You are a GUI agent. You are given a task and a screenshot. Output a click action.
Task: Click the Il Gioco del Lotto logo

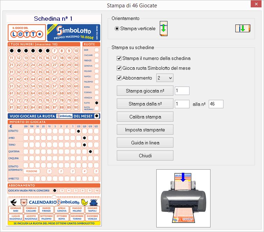tap(27, 33)
